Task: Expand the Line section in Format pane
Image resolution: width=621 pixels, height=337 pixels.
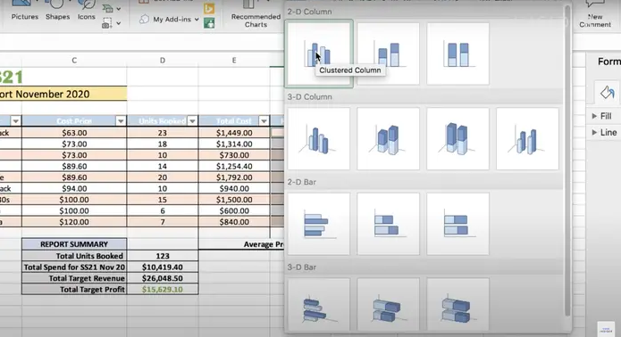Action: 604,132
